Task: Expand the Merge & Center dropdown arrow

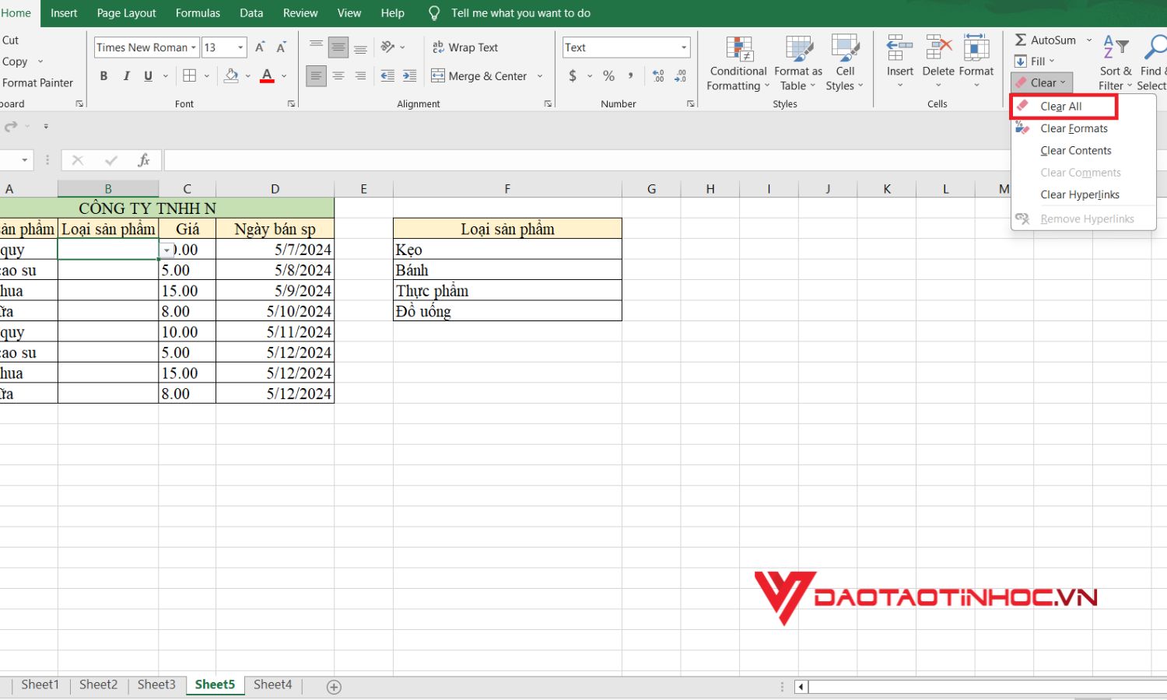Action: point(540,75)
